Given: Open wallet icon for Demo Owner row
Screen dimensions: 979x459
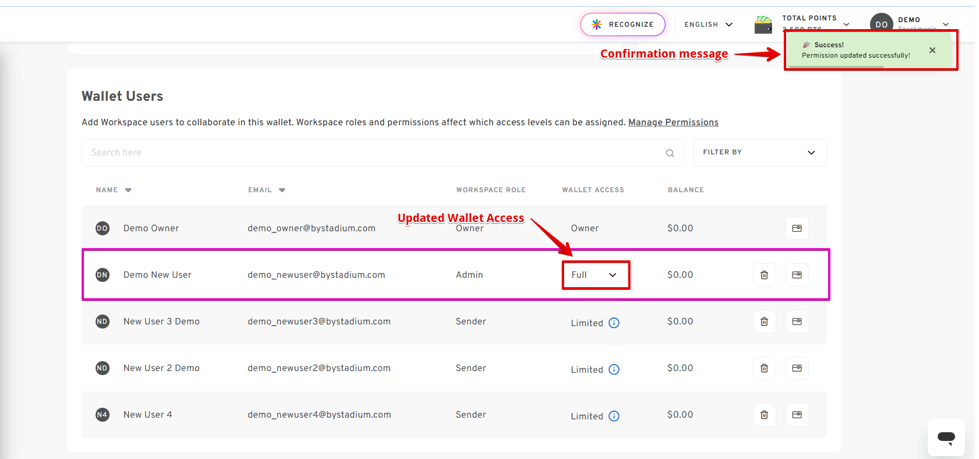Looking at the screenshot, I should pyautogui.click(x=797, y=228).
